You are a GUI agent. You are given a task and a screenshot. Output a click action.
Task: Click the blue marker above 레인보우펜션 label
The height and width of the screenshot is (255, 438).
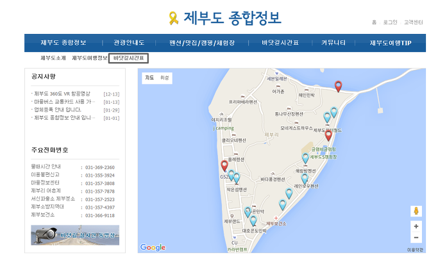click(x=305, y=179)
